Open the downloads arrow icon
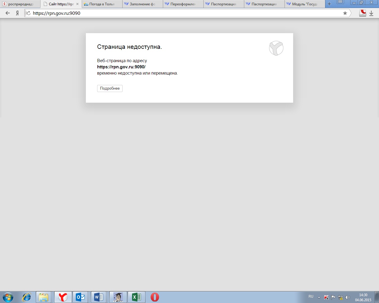This screenshot has width=379, height=303. coord(371,13)
